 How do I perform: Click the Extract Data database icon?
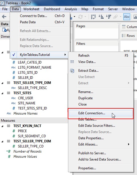[x=72, y=71]
